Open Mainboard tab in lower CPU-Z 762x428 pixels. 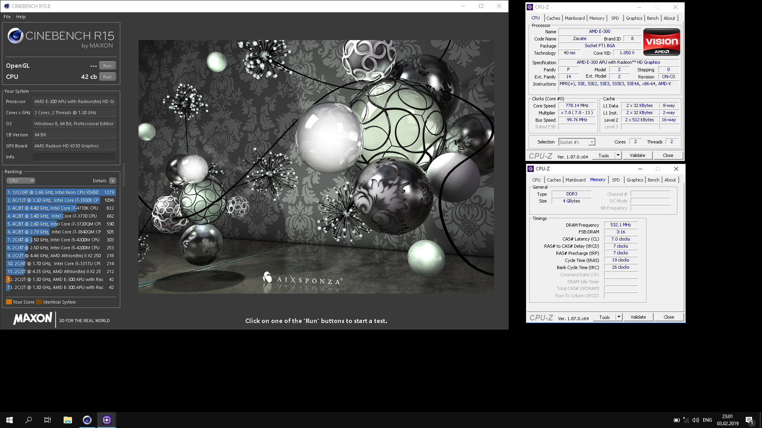point(575,180)
